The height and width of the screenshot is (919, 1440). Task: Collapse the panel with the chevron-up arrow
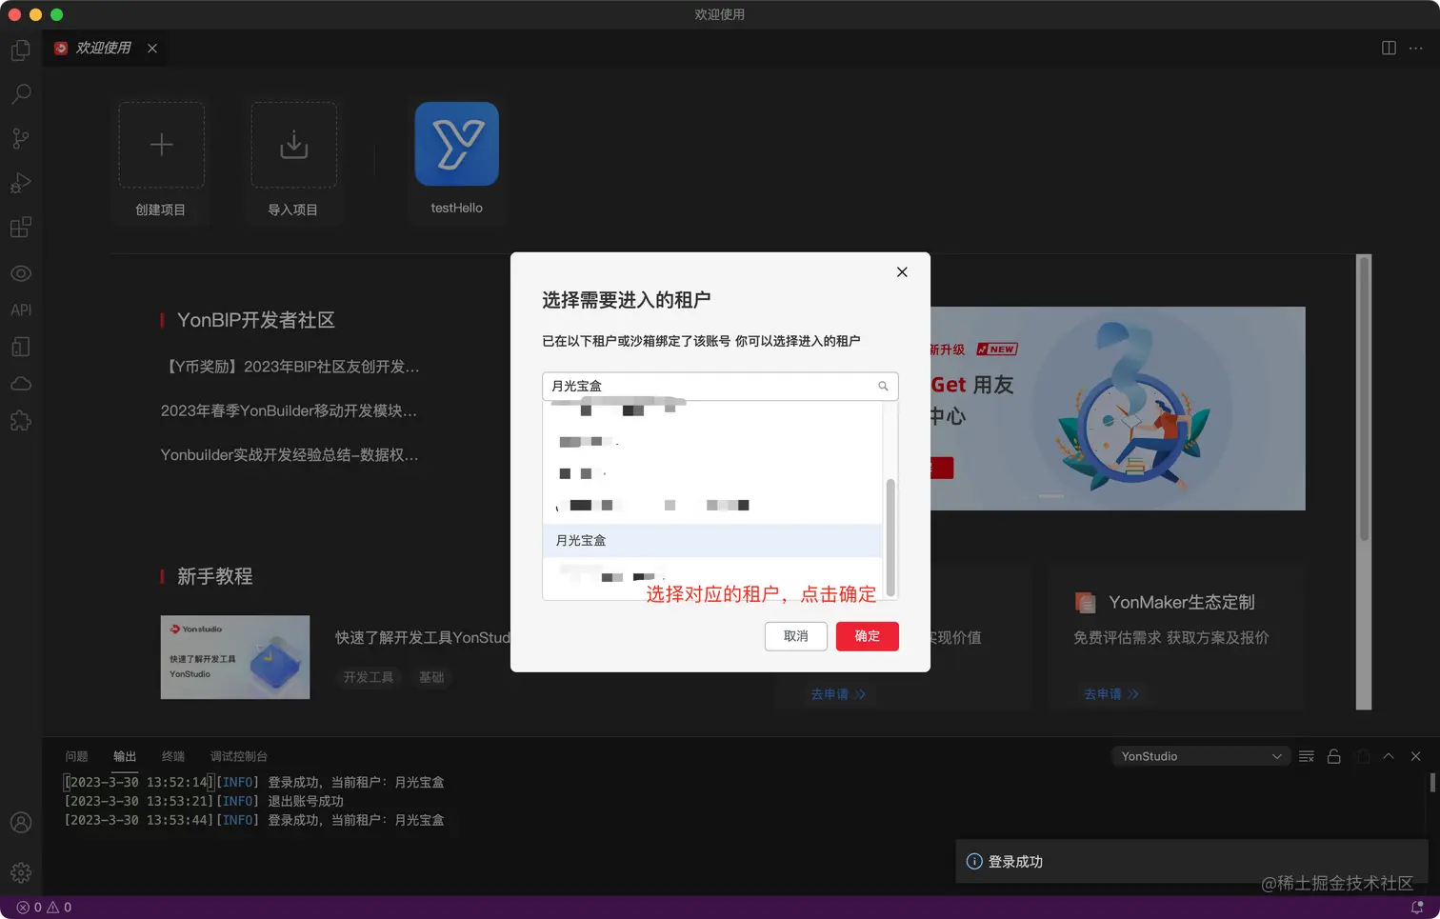1389,756
